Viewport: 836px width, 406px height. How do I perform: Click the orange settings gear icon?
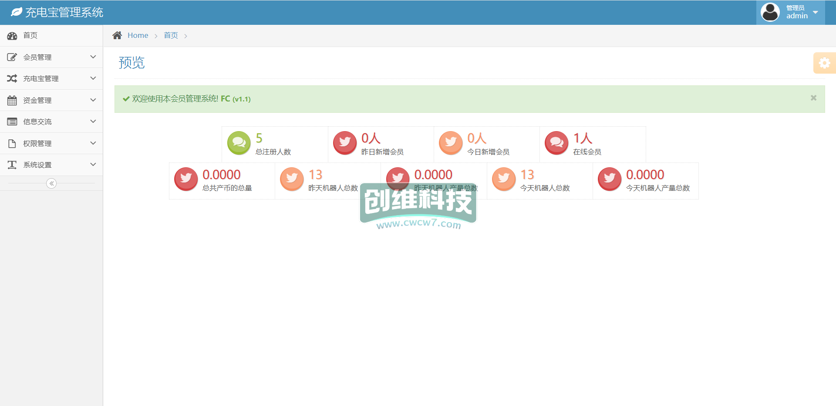824,63
